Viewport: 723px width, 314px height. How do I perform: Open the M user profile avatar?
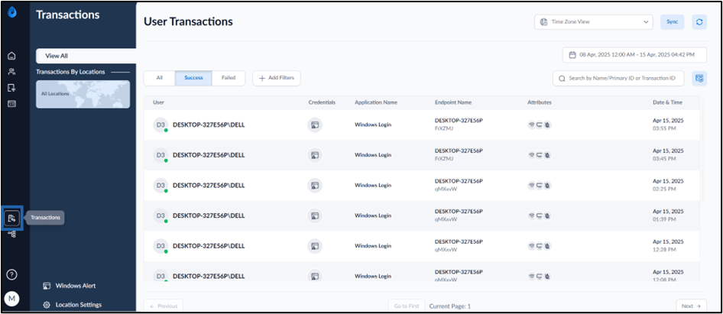12,299
